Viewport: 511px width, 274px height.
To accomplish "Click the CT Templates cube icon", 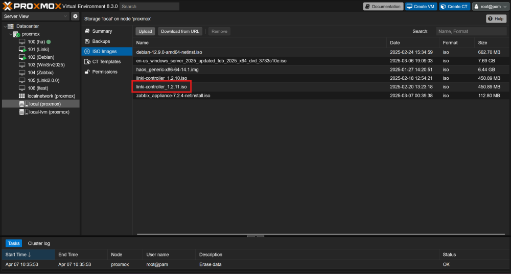I will click(87, 62).
